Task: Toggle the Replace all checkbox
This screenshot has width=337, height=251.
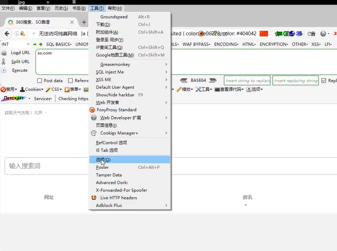Action: (323, 80)
